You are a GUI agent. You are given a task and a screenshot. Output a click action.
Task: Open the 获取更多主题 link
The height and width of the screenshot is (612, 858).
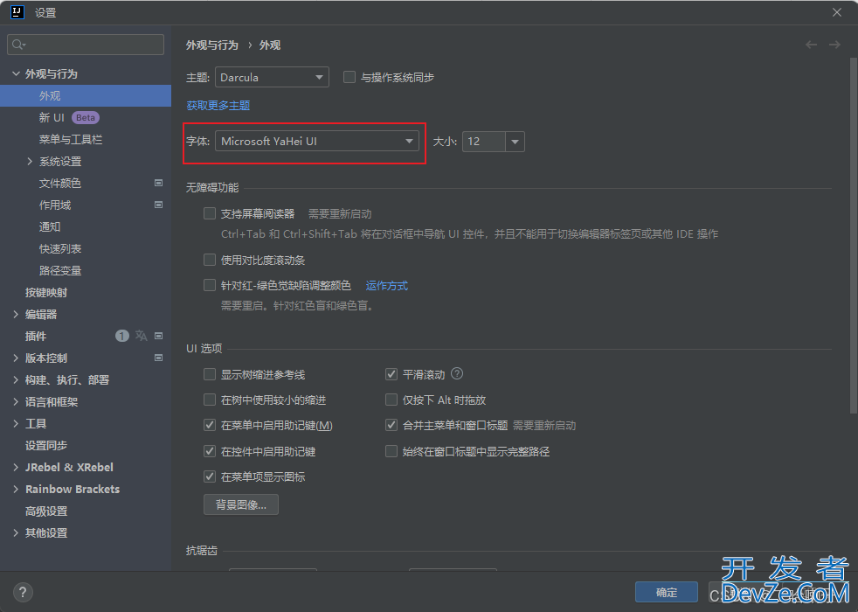(x=218, y=105)
